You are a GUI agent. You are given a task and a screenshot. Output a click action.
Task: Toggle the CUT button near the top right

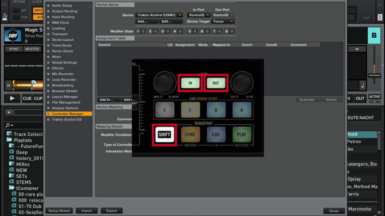[366, 18]
